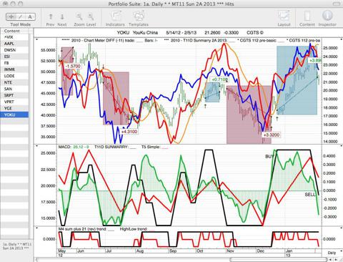The height and width of the screenshot is (262, 343).
Task: Select FB in the Content list
Action: pyautogui.click(x=15, y=63)
